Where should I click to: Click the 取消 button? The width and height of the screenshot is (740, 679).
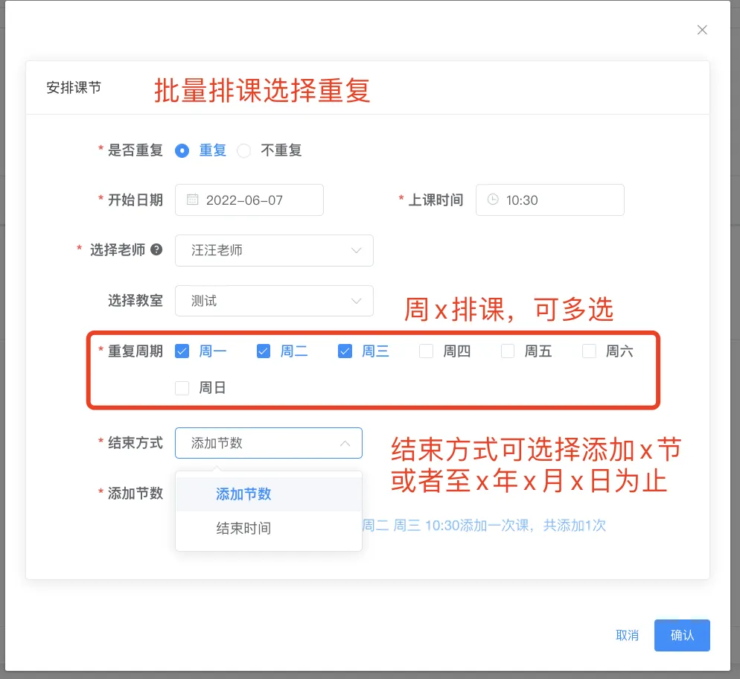pyautogui.click(x=627, y=635)
